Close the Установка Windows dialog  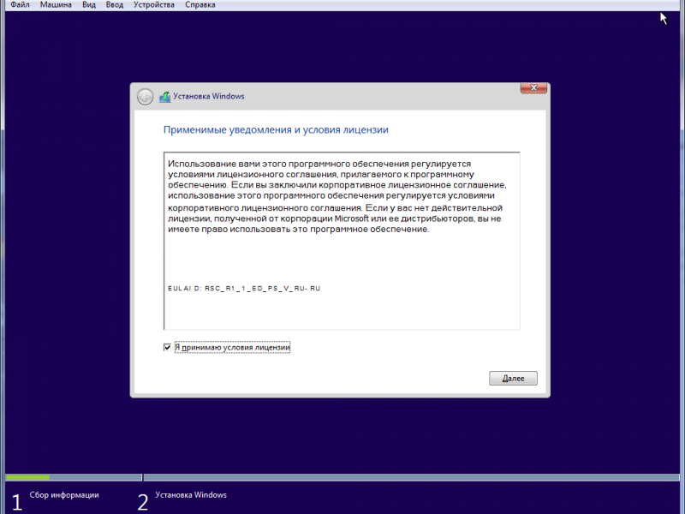(x=533, y=88)
